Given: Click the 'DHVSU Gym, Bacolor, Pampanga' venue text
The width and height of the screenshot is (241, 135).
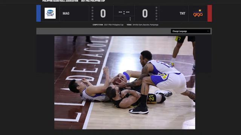Looking at the screenshot, I should [145, 25].
